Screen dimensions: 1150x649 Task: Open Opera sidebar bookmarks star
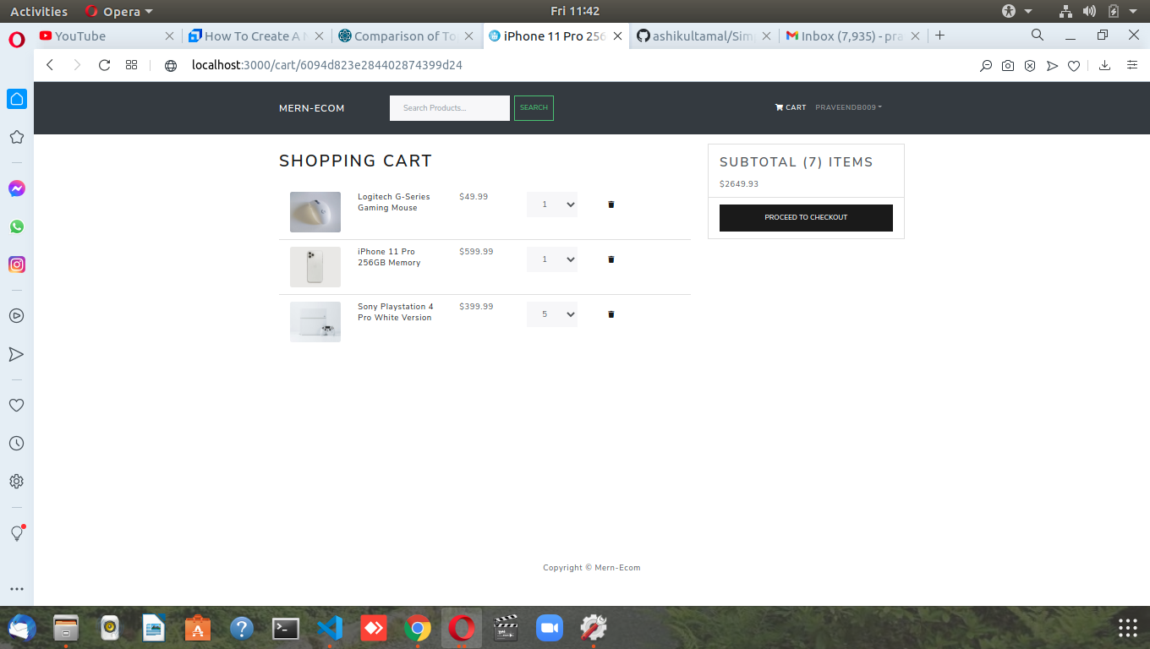[16, 137]
